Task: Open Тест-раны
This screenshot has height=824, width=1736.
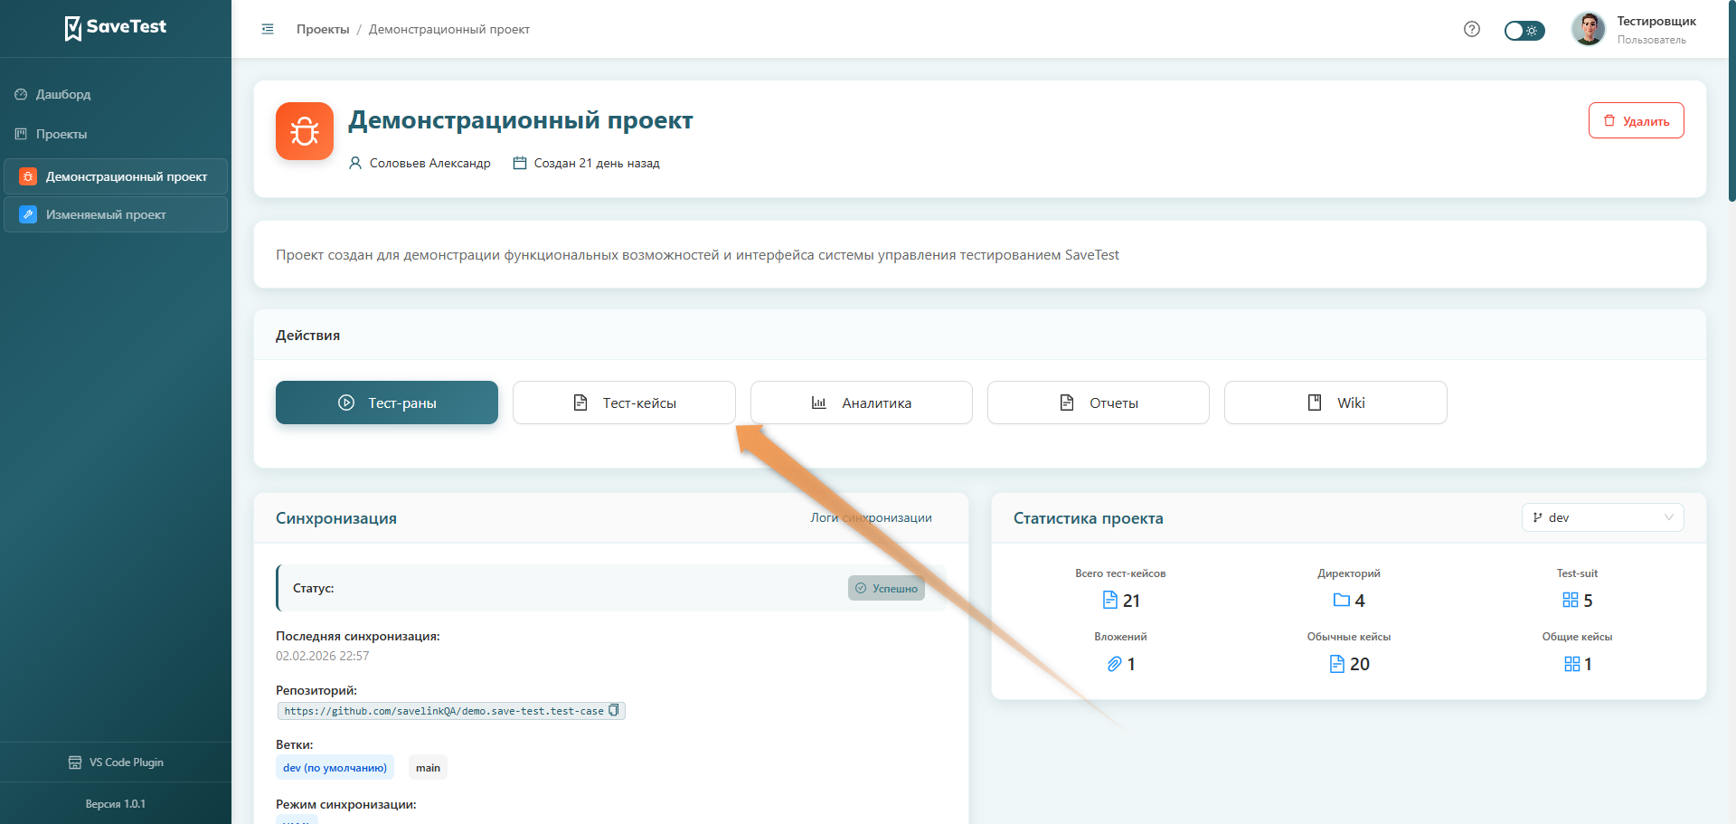Action: coord(387,403)
